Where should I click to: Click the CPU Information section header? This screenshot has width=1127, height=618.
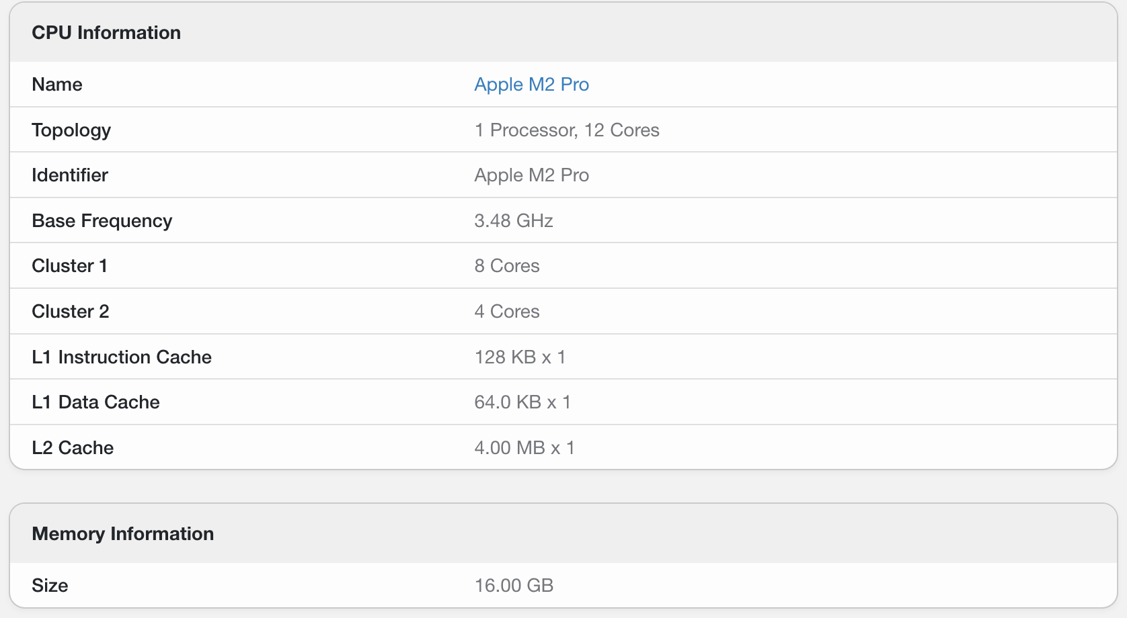click(x=106, y=32)
